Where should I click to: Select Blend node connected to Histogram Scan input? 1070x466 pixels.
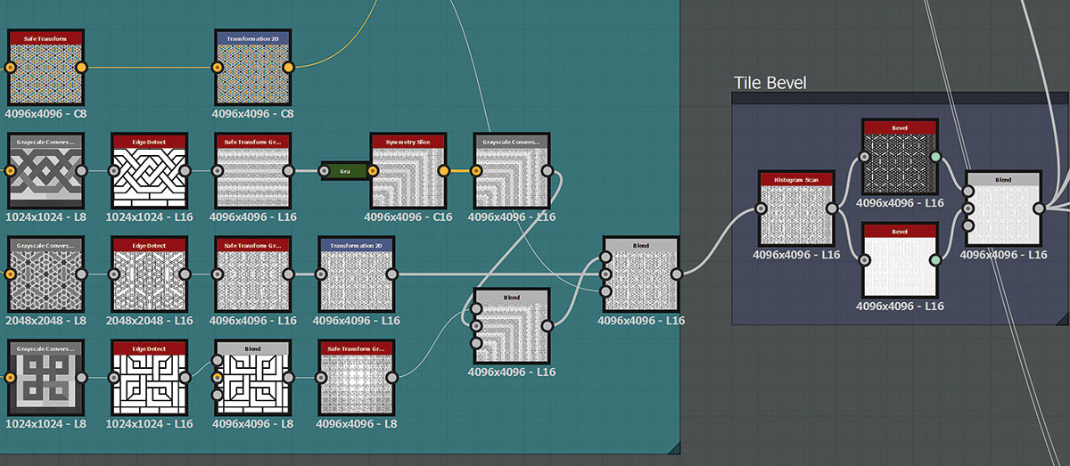tap(641, 274)
